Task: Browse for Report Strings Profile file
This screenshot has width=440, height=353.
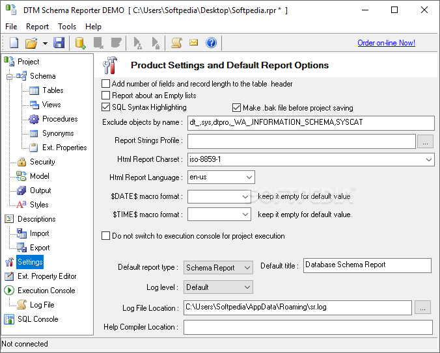Action: 426,141
